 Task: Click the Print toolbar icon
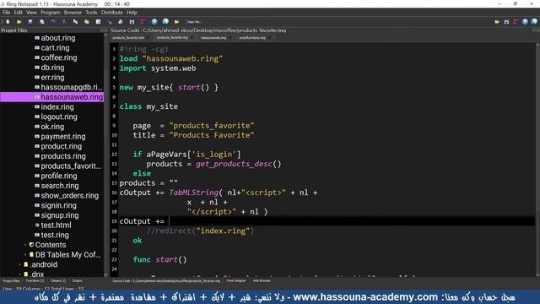pyautogui.click(x=121, y=22)
